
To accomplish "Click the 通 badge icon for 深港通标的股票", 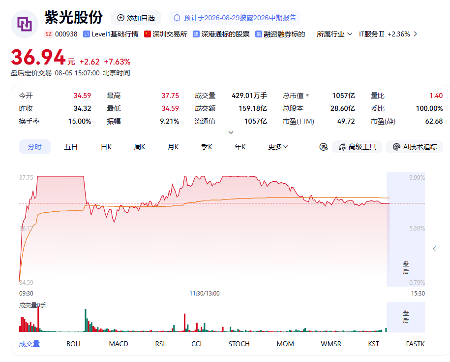I will pos(196,34).
